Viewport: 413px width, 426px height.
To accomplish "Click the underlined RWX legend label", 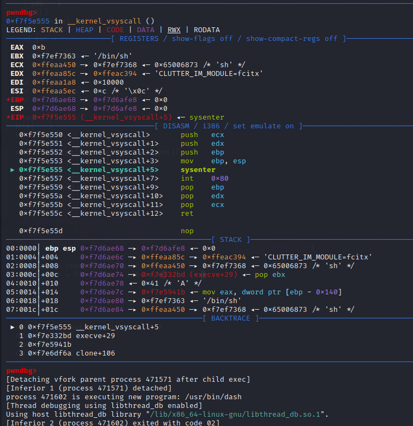I will click(174, 30).
